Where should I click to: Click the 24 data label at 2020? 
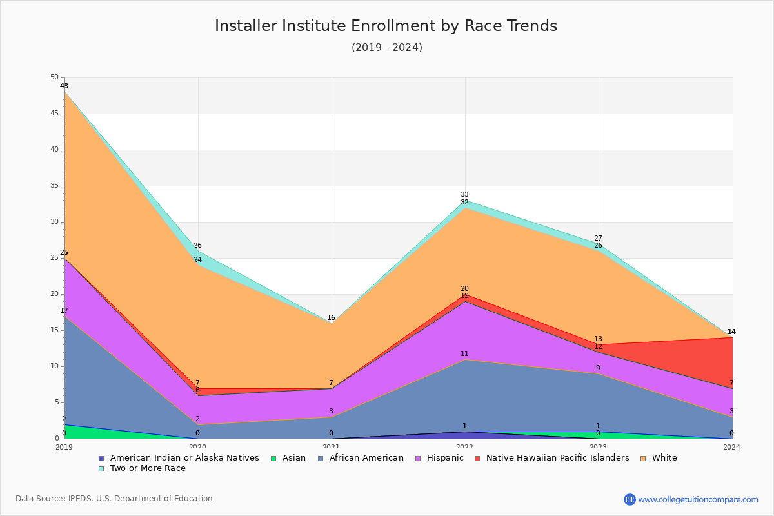click(197, 260)
